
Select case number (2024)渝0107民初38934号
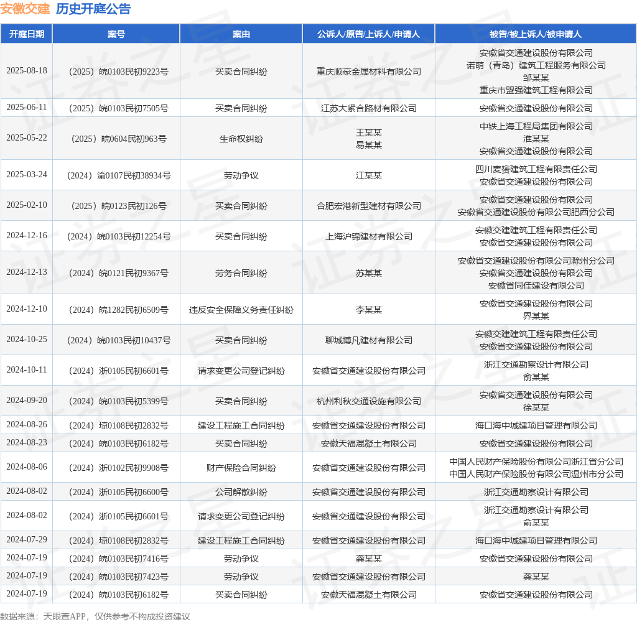pos(116,175)
